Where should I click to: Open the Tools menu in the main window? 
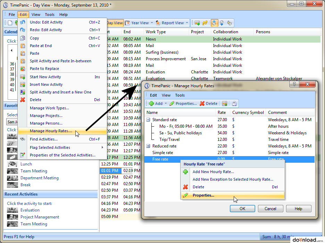[x=50, y=15]
